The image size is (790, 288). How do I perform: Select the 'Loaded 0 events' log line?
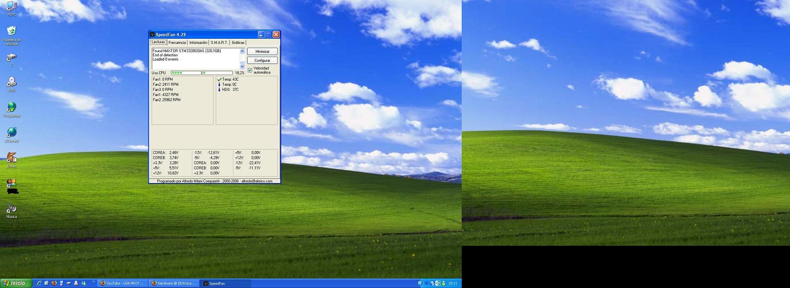(165, 59)
